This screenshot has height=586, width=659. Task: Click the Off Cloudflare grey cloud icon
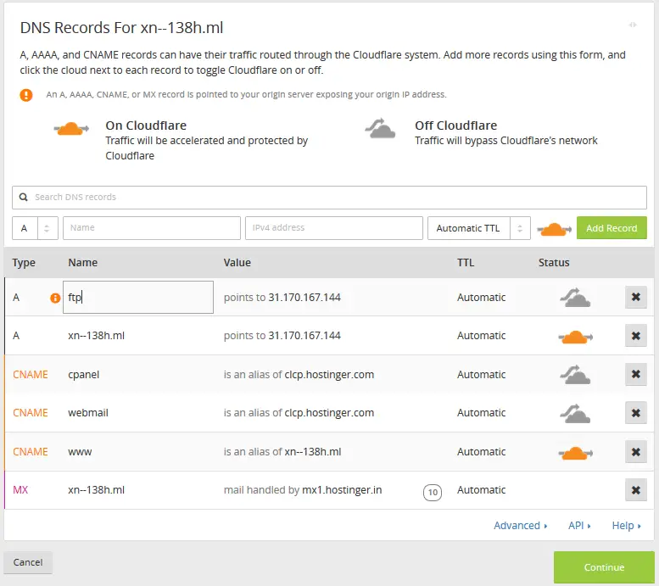pos(380,129)
